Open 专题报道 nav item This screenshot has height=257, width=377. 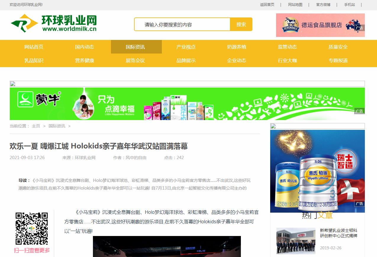pyautogui.click(x=338, y=60)
